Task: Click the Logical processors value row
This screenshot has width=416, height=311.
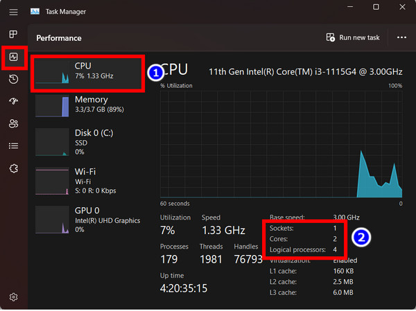Action: click(x=303, y=250)
